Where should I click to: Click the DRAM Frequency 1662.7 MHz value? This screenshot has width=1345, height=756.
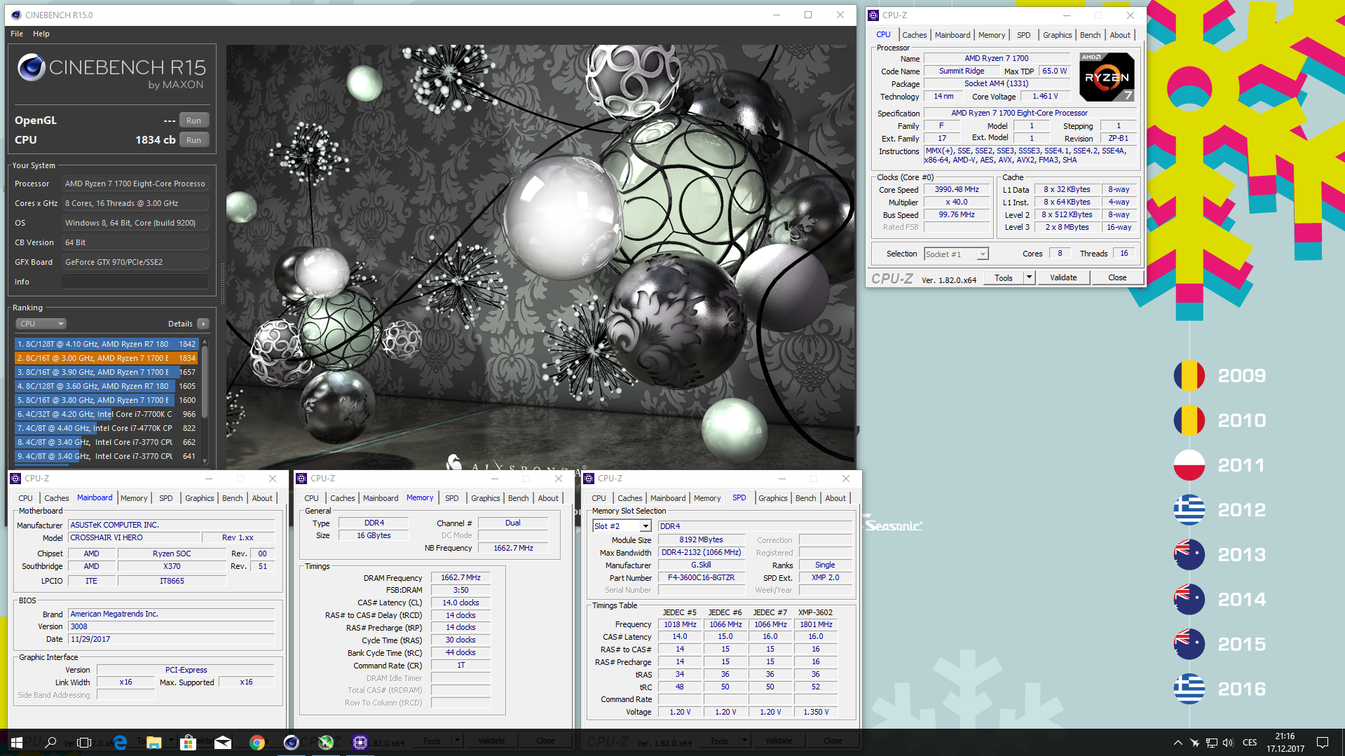pos(460,578)
